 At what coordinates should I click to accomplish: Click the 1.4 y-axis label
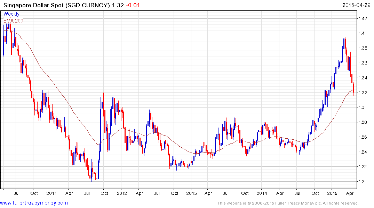[361, 33]
